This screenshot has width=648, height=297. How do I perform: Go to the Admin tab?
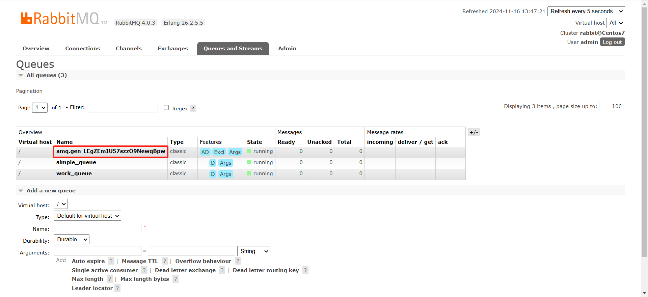pyautogui.click(x=287, y=48)
